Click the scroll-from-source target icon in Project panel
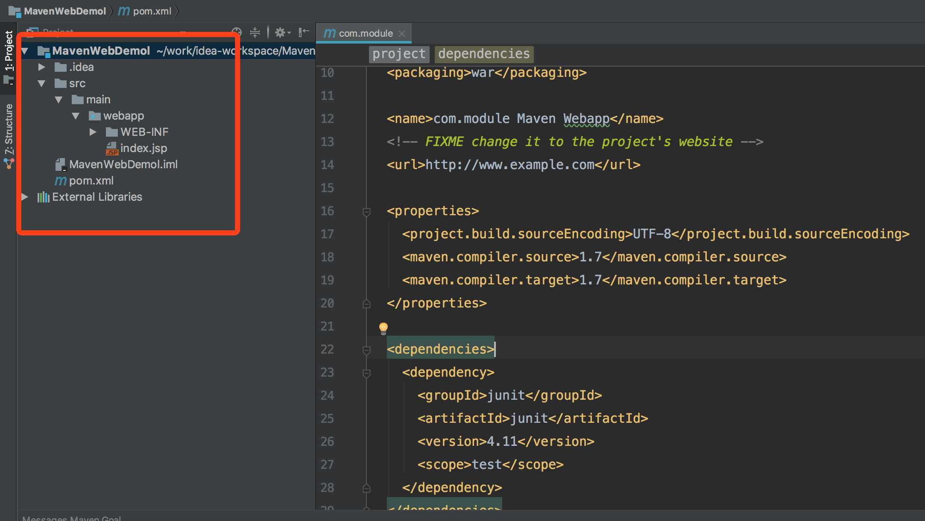The width and height of the screenshot is (925, 521). (237, 32)
